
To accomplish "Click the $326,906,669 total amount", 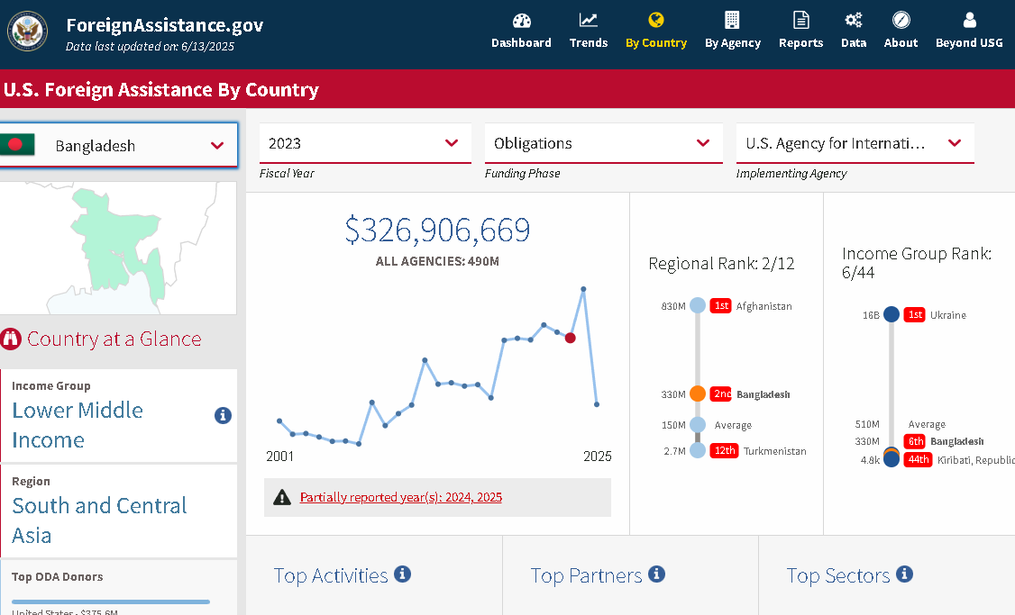I will pyautogui.click(x=437, y=230).
